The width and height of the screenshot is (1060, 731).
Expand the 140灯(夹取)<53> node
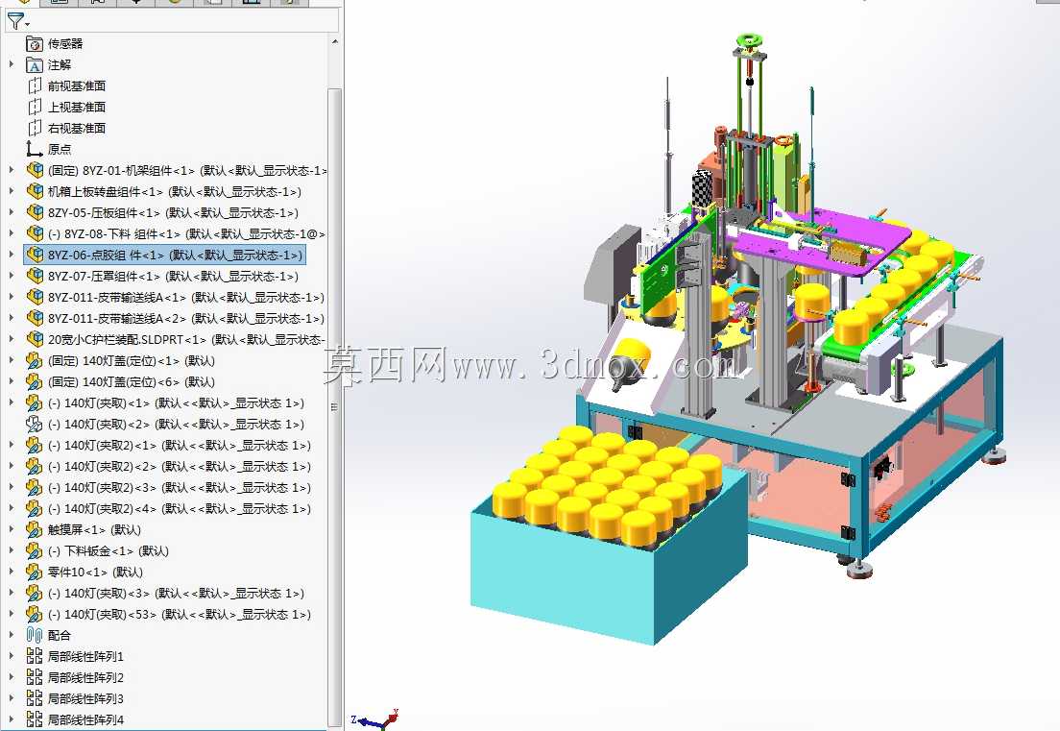tap(11, 614)
